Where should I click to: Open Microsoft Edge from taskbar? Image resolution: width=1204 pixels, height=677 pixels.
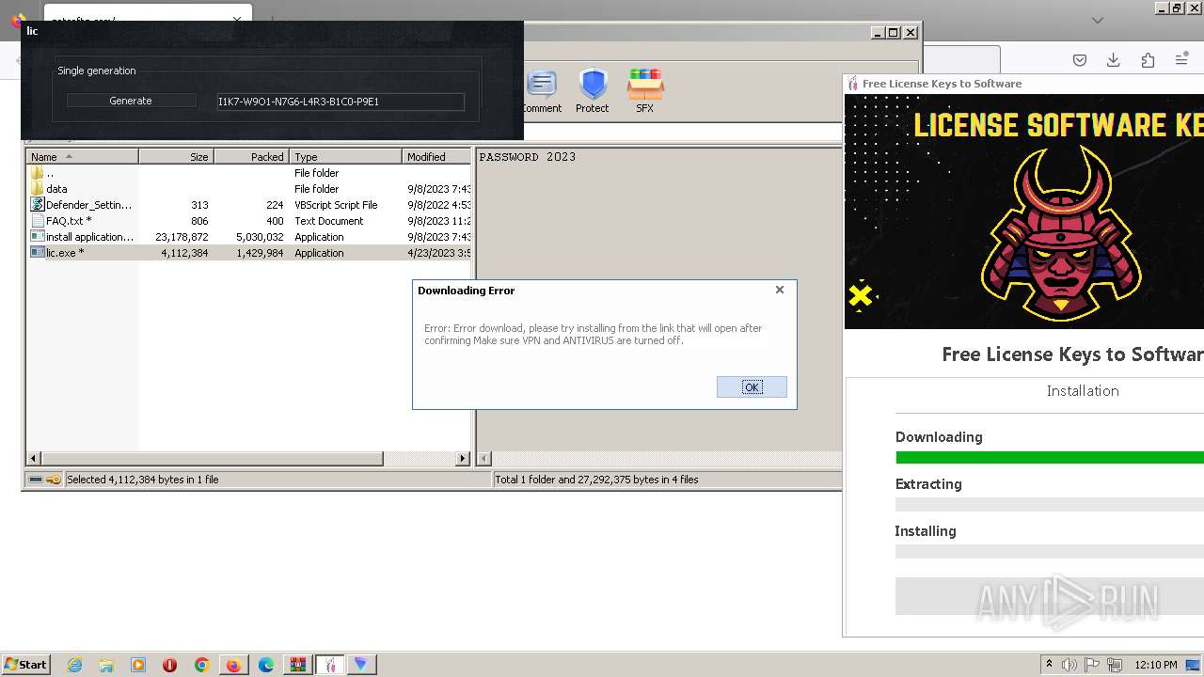(266, 665)
